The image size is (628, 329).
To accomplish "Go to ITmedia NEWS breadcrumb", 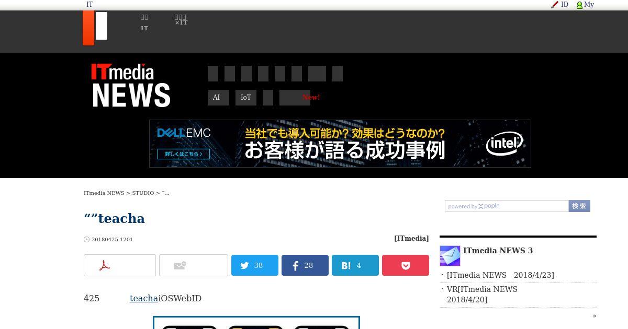I will [104, 193].
